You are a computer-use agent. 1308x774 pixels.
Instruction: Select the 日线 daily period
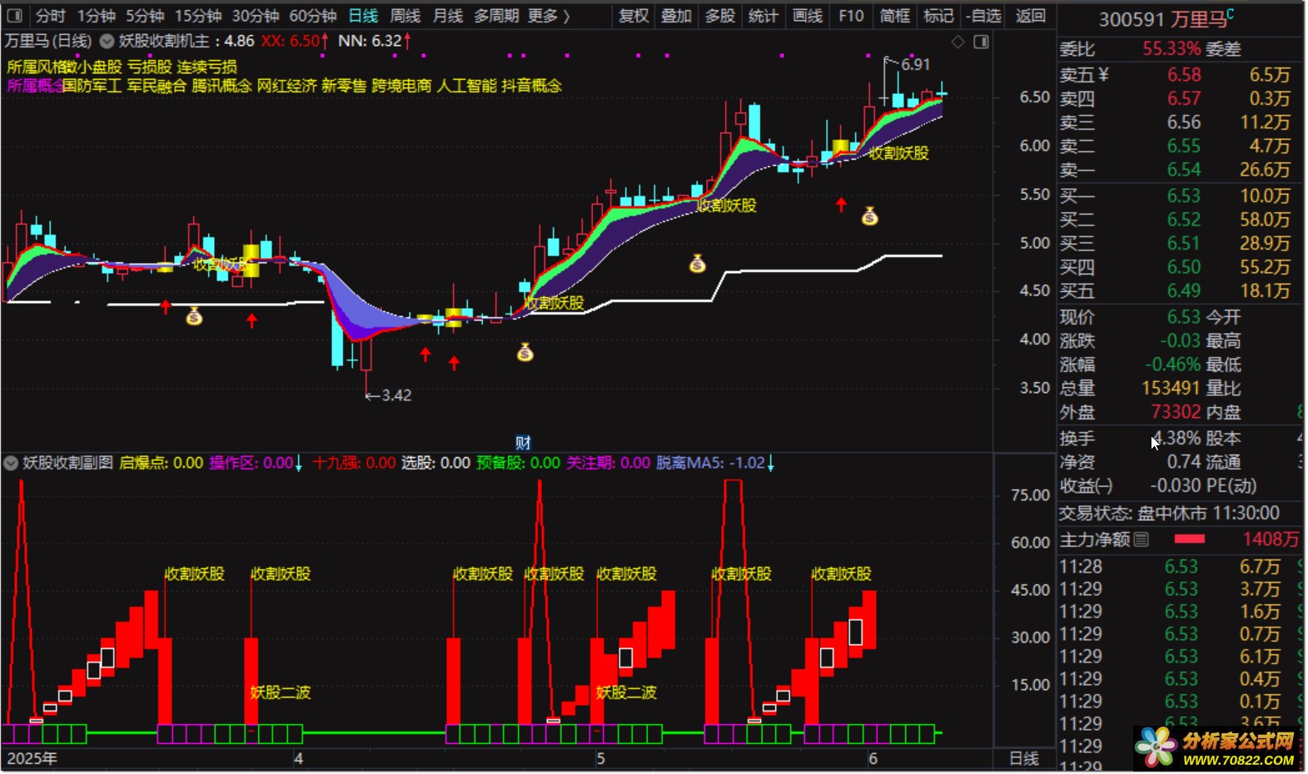coord(363,16)
